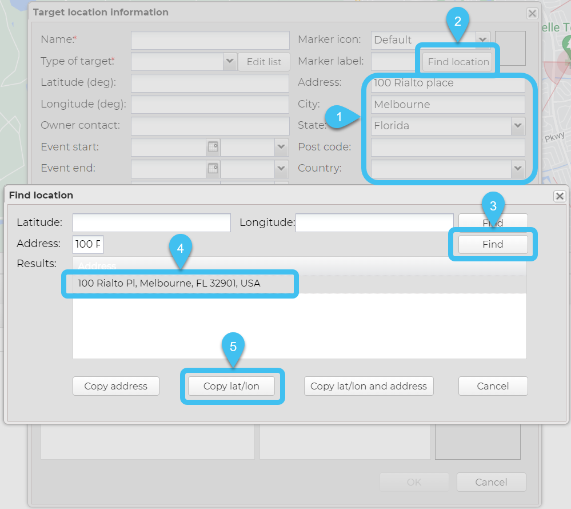Click the Edit list button
The width and height of the screenshot is (571, 509).
point(264,62)
